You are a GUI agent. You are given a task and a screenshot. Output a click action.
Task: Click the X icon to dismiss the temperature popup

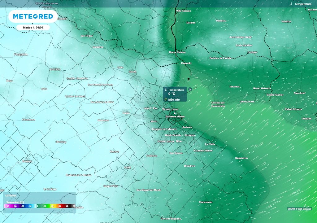(189, 89)
